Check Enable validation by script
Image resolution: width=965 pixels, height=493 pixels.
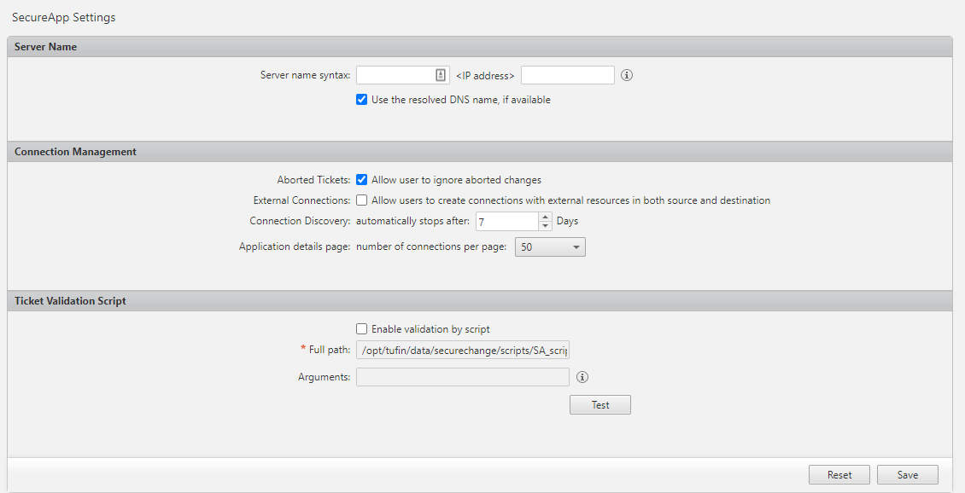[362, 329]
